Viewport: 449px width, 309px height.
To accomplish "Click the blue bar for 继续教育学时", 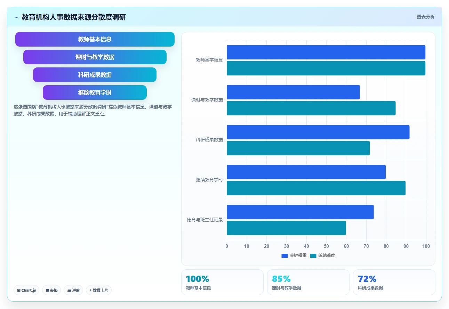I will point(306,172).
